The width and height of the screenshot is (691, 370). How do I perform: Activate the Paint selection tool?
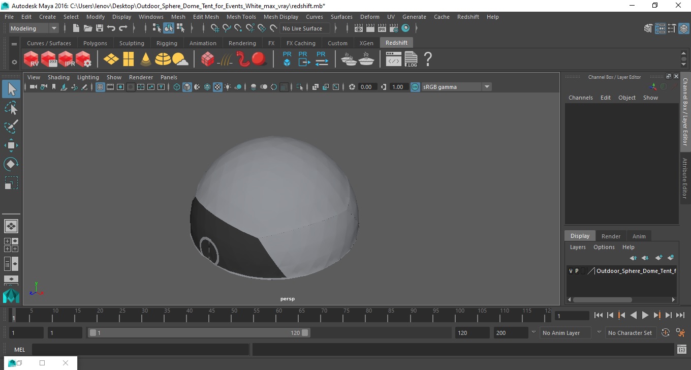[x=11, y=127]
